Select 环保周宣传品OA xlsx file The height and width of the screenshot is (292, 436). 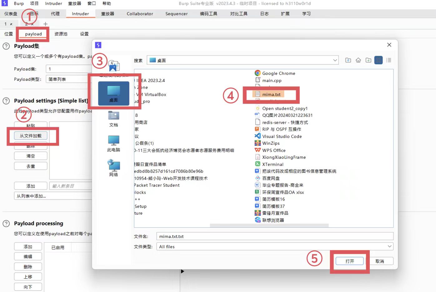tap(279, 192)
